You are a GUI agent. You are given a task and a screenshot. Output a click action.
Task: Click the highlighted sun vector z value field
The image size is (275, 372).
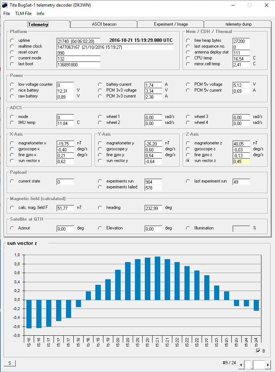click(241, 162)
